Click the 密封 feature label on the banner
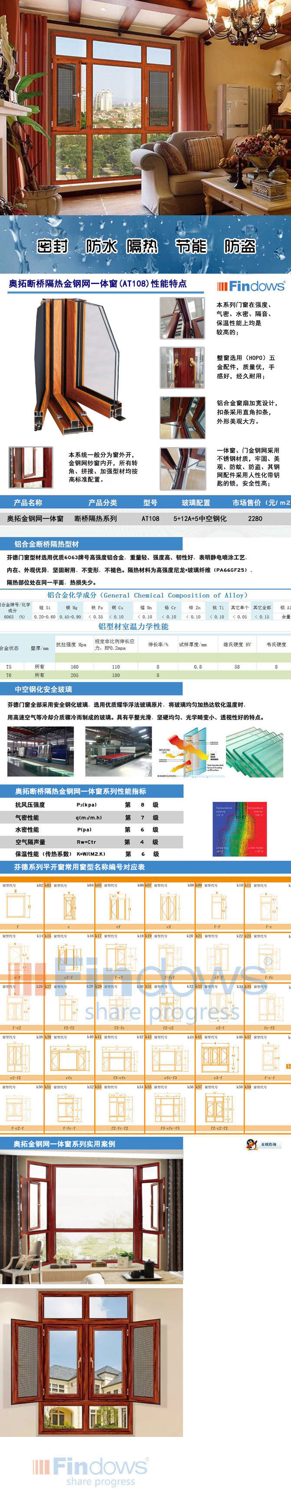Viewport: 291px width, 1510px height. [52, 246]
